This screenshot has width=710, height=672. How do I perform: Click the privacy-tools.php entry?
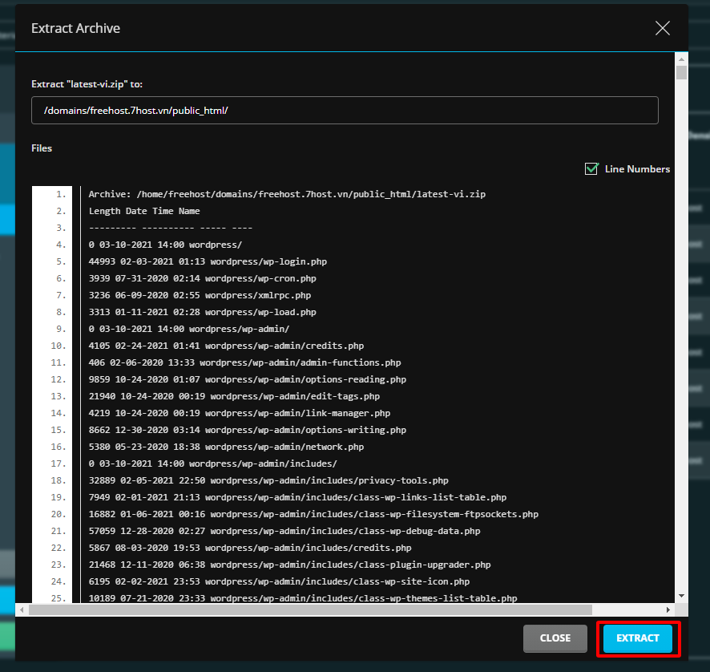tap(268, 480)
